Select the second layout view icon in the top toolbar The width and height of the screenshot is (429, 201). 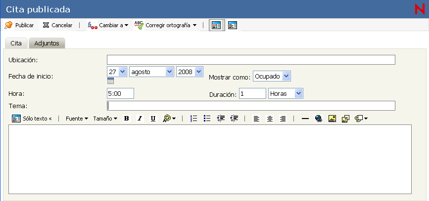coord(233,25)
